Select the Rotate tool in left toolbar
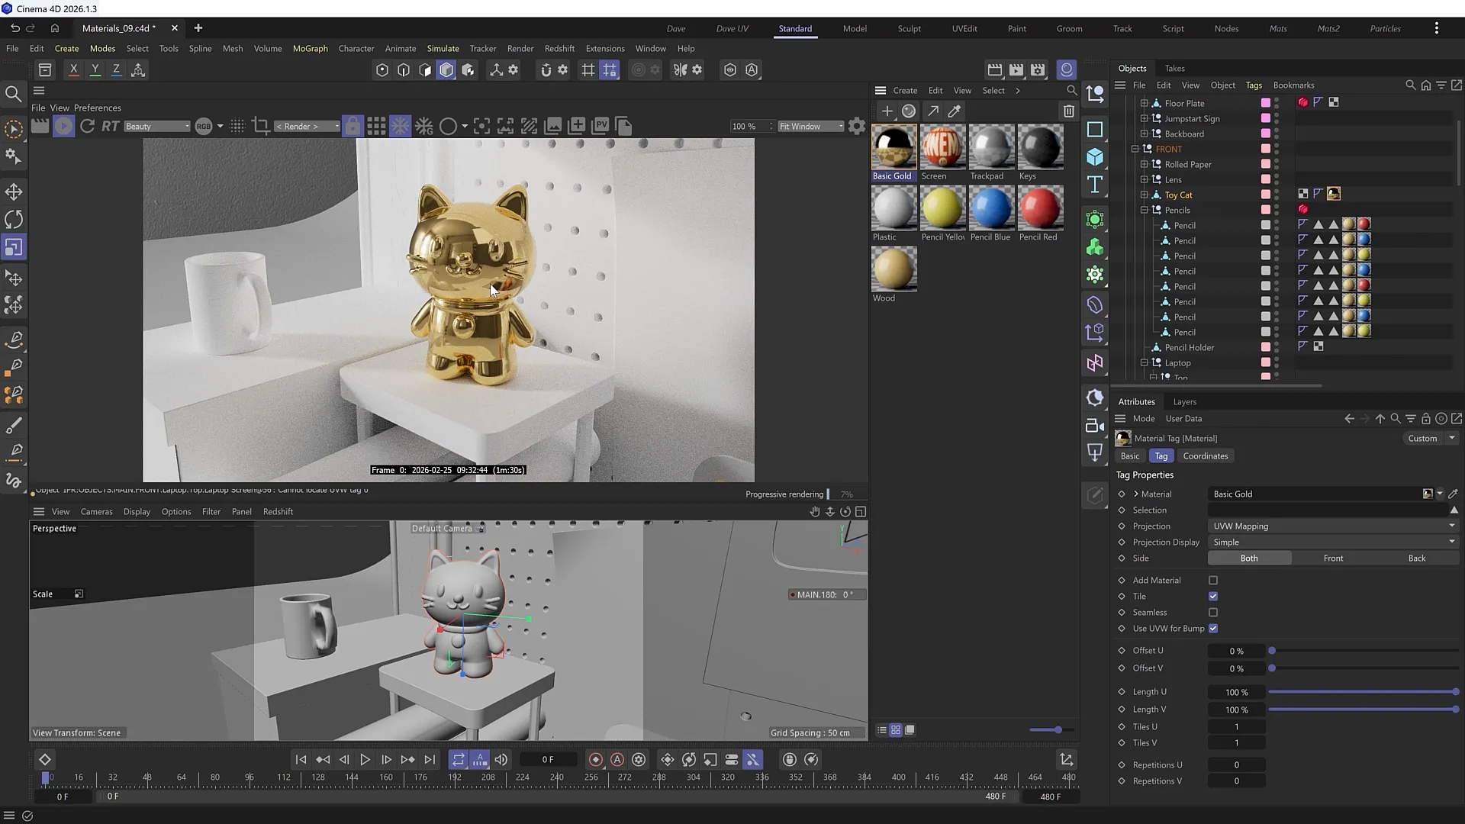Image resolution: width=1465 pixels, height=824 pixels. click(x=14, y=220)
